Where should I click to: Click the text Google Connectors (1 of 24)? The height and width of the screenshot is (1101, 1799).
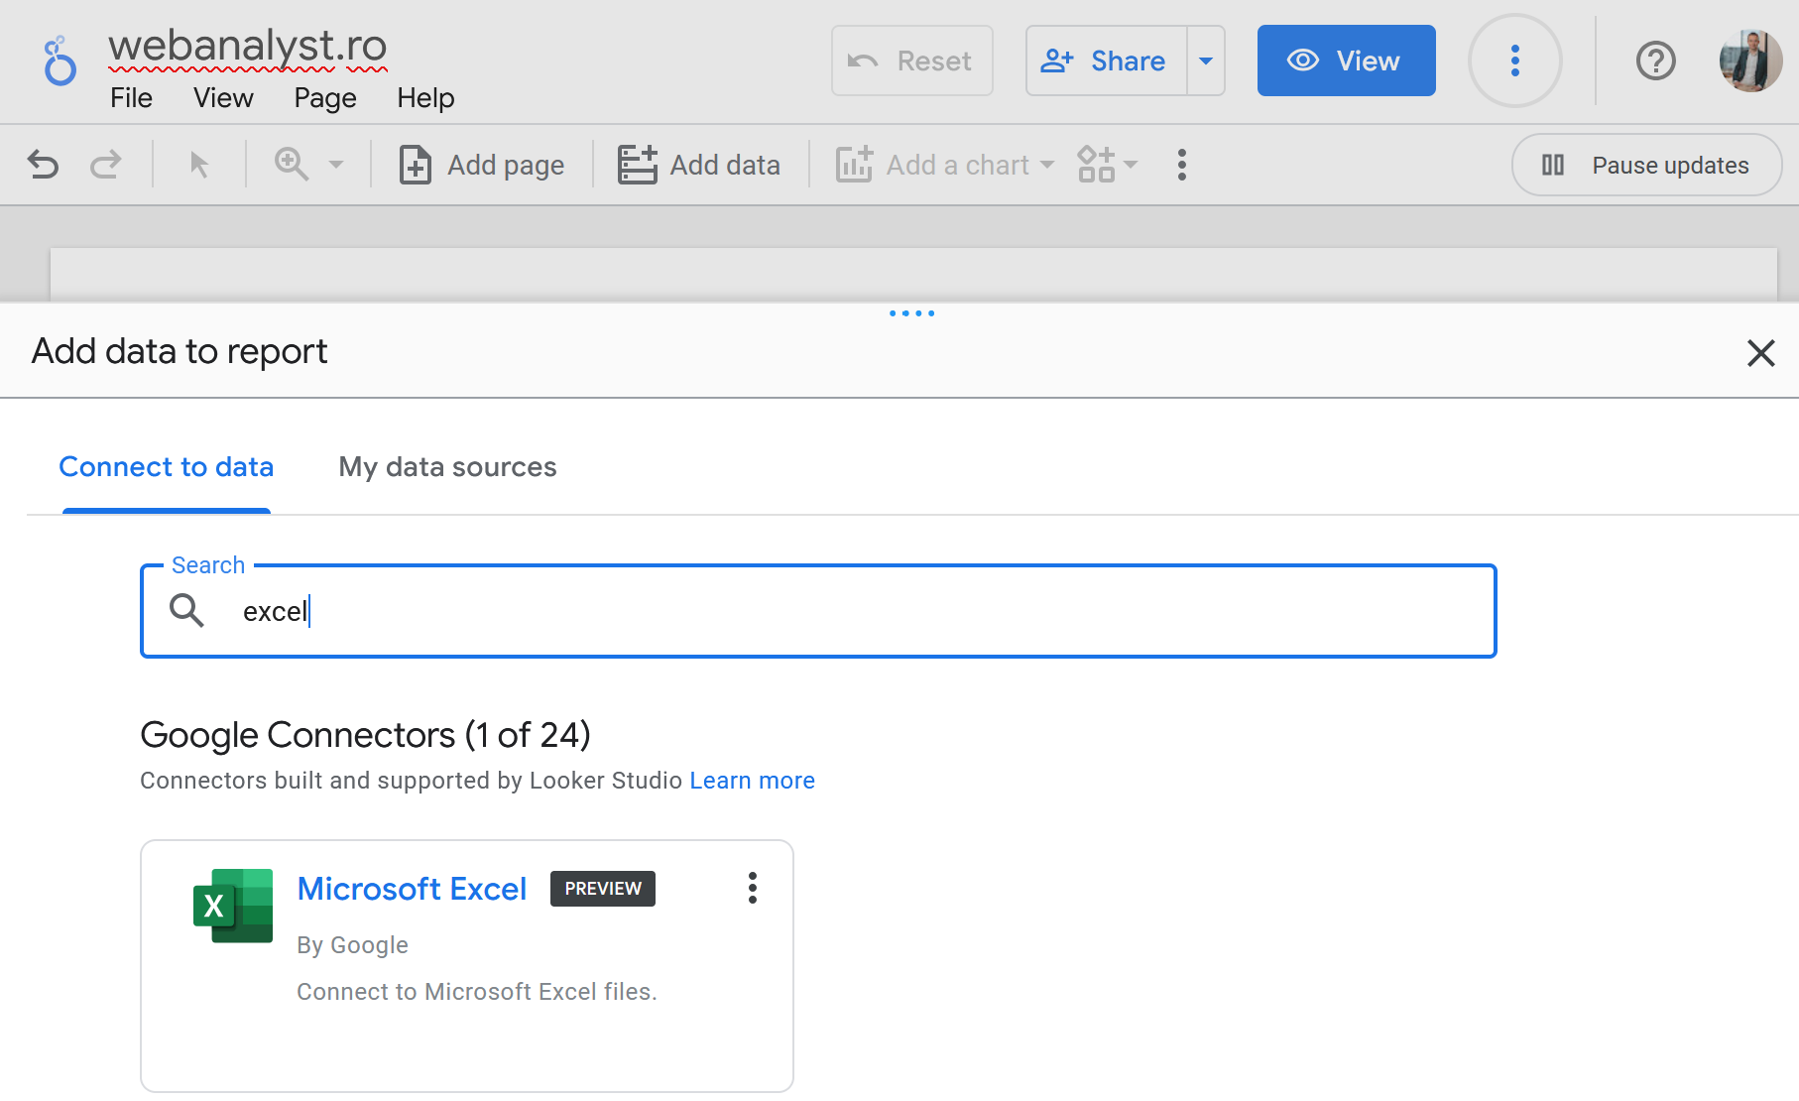point(365,735)
